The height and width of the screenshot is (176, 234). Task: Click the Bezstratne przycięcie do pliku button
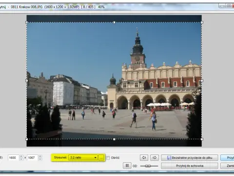coord(190,157)
